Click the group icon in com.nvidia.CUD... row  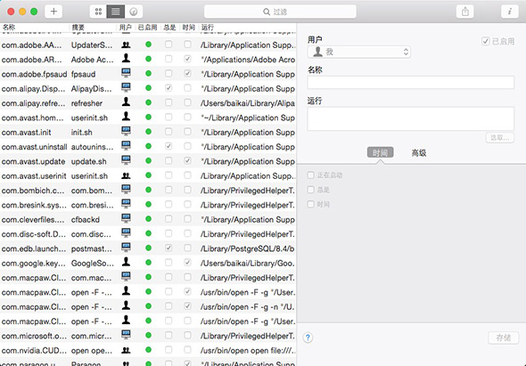(126, 350)
